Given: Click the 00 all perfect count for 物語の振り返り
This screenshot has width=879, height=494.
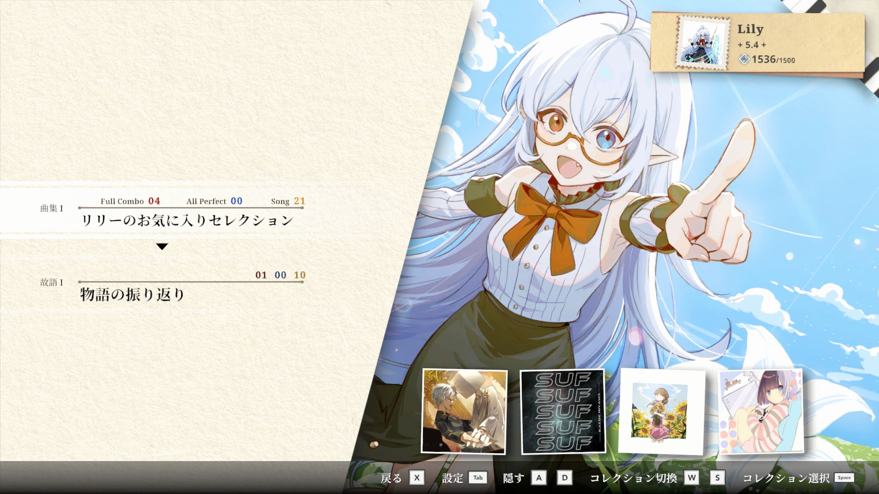Looking at the screenshot, I should click(x=280, y=275).
